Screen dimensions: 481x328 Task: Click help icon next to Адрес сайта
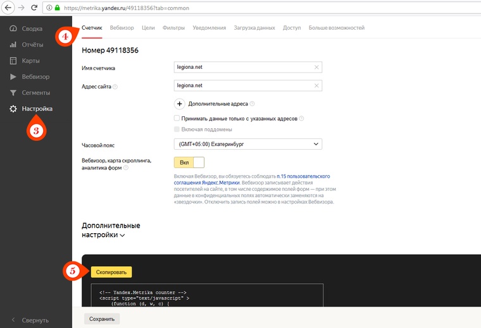(115, 87)
